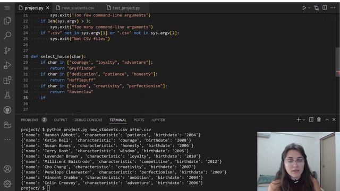Click the terminal prompt input cursor

(48, 188)
